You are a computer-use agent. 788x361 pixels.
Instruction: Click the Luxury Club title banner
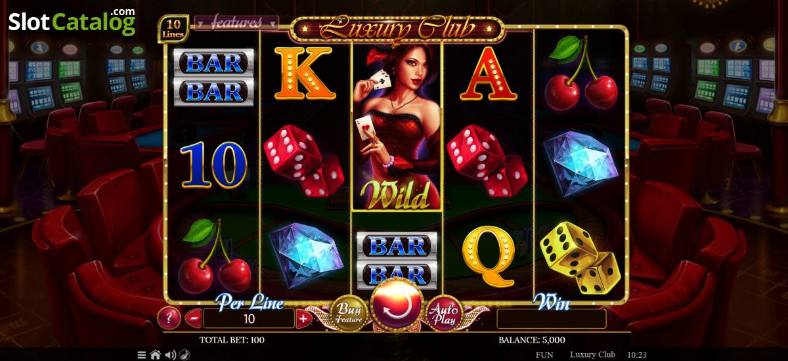coord(397,30)
